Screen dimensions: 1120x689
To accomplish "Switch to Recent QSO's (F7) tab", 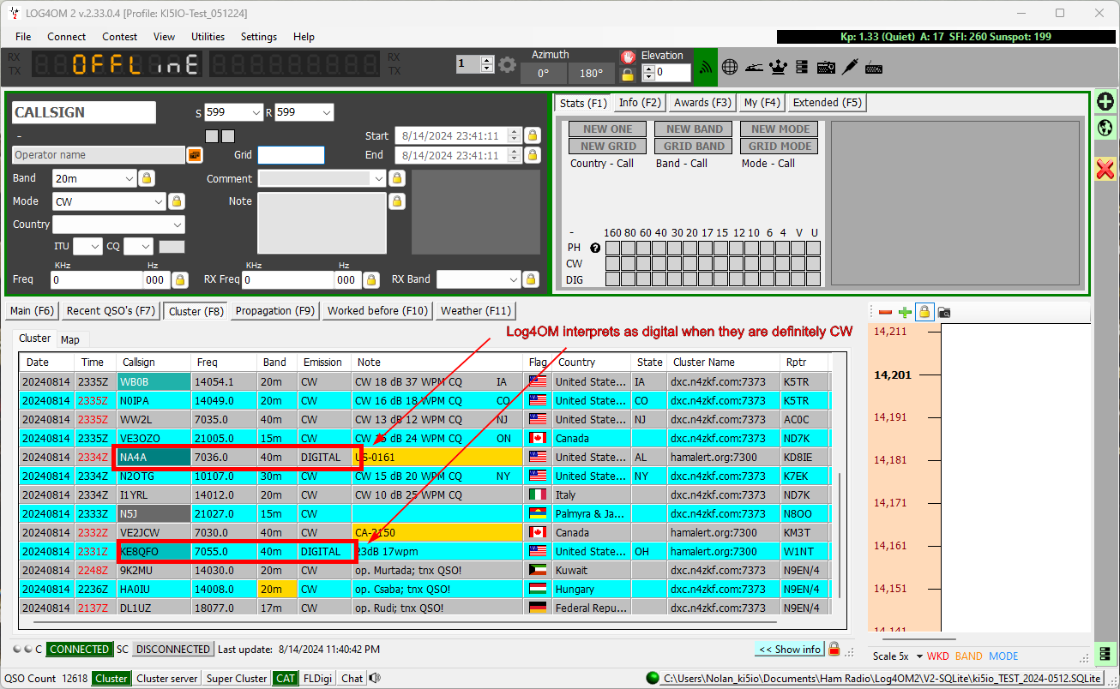I will (x=111, y=311).
